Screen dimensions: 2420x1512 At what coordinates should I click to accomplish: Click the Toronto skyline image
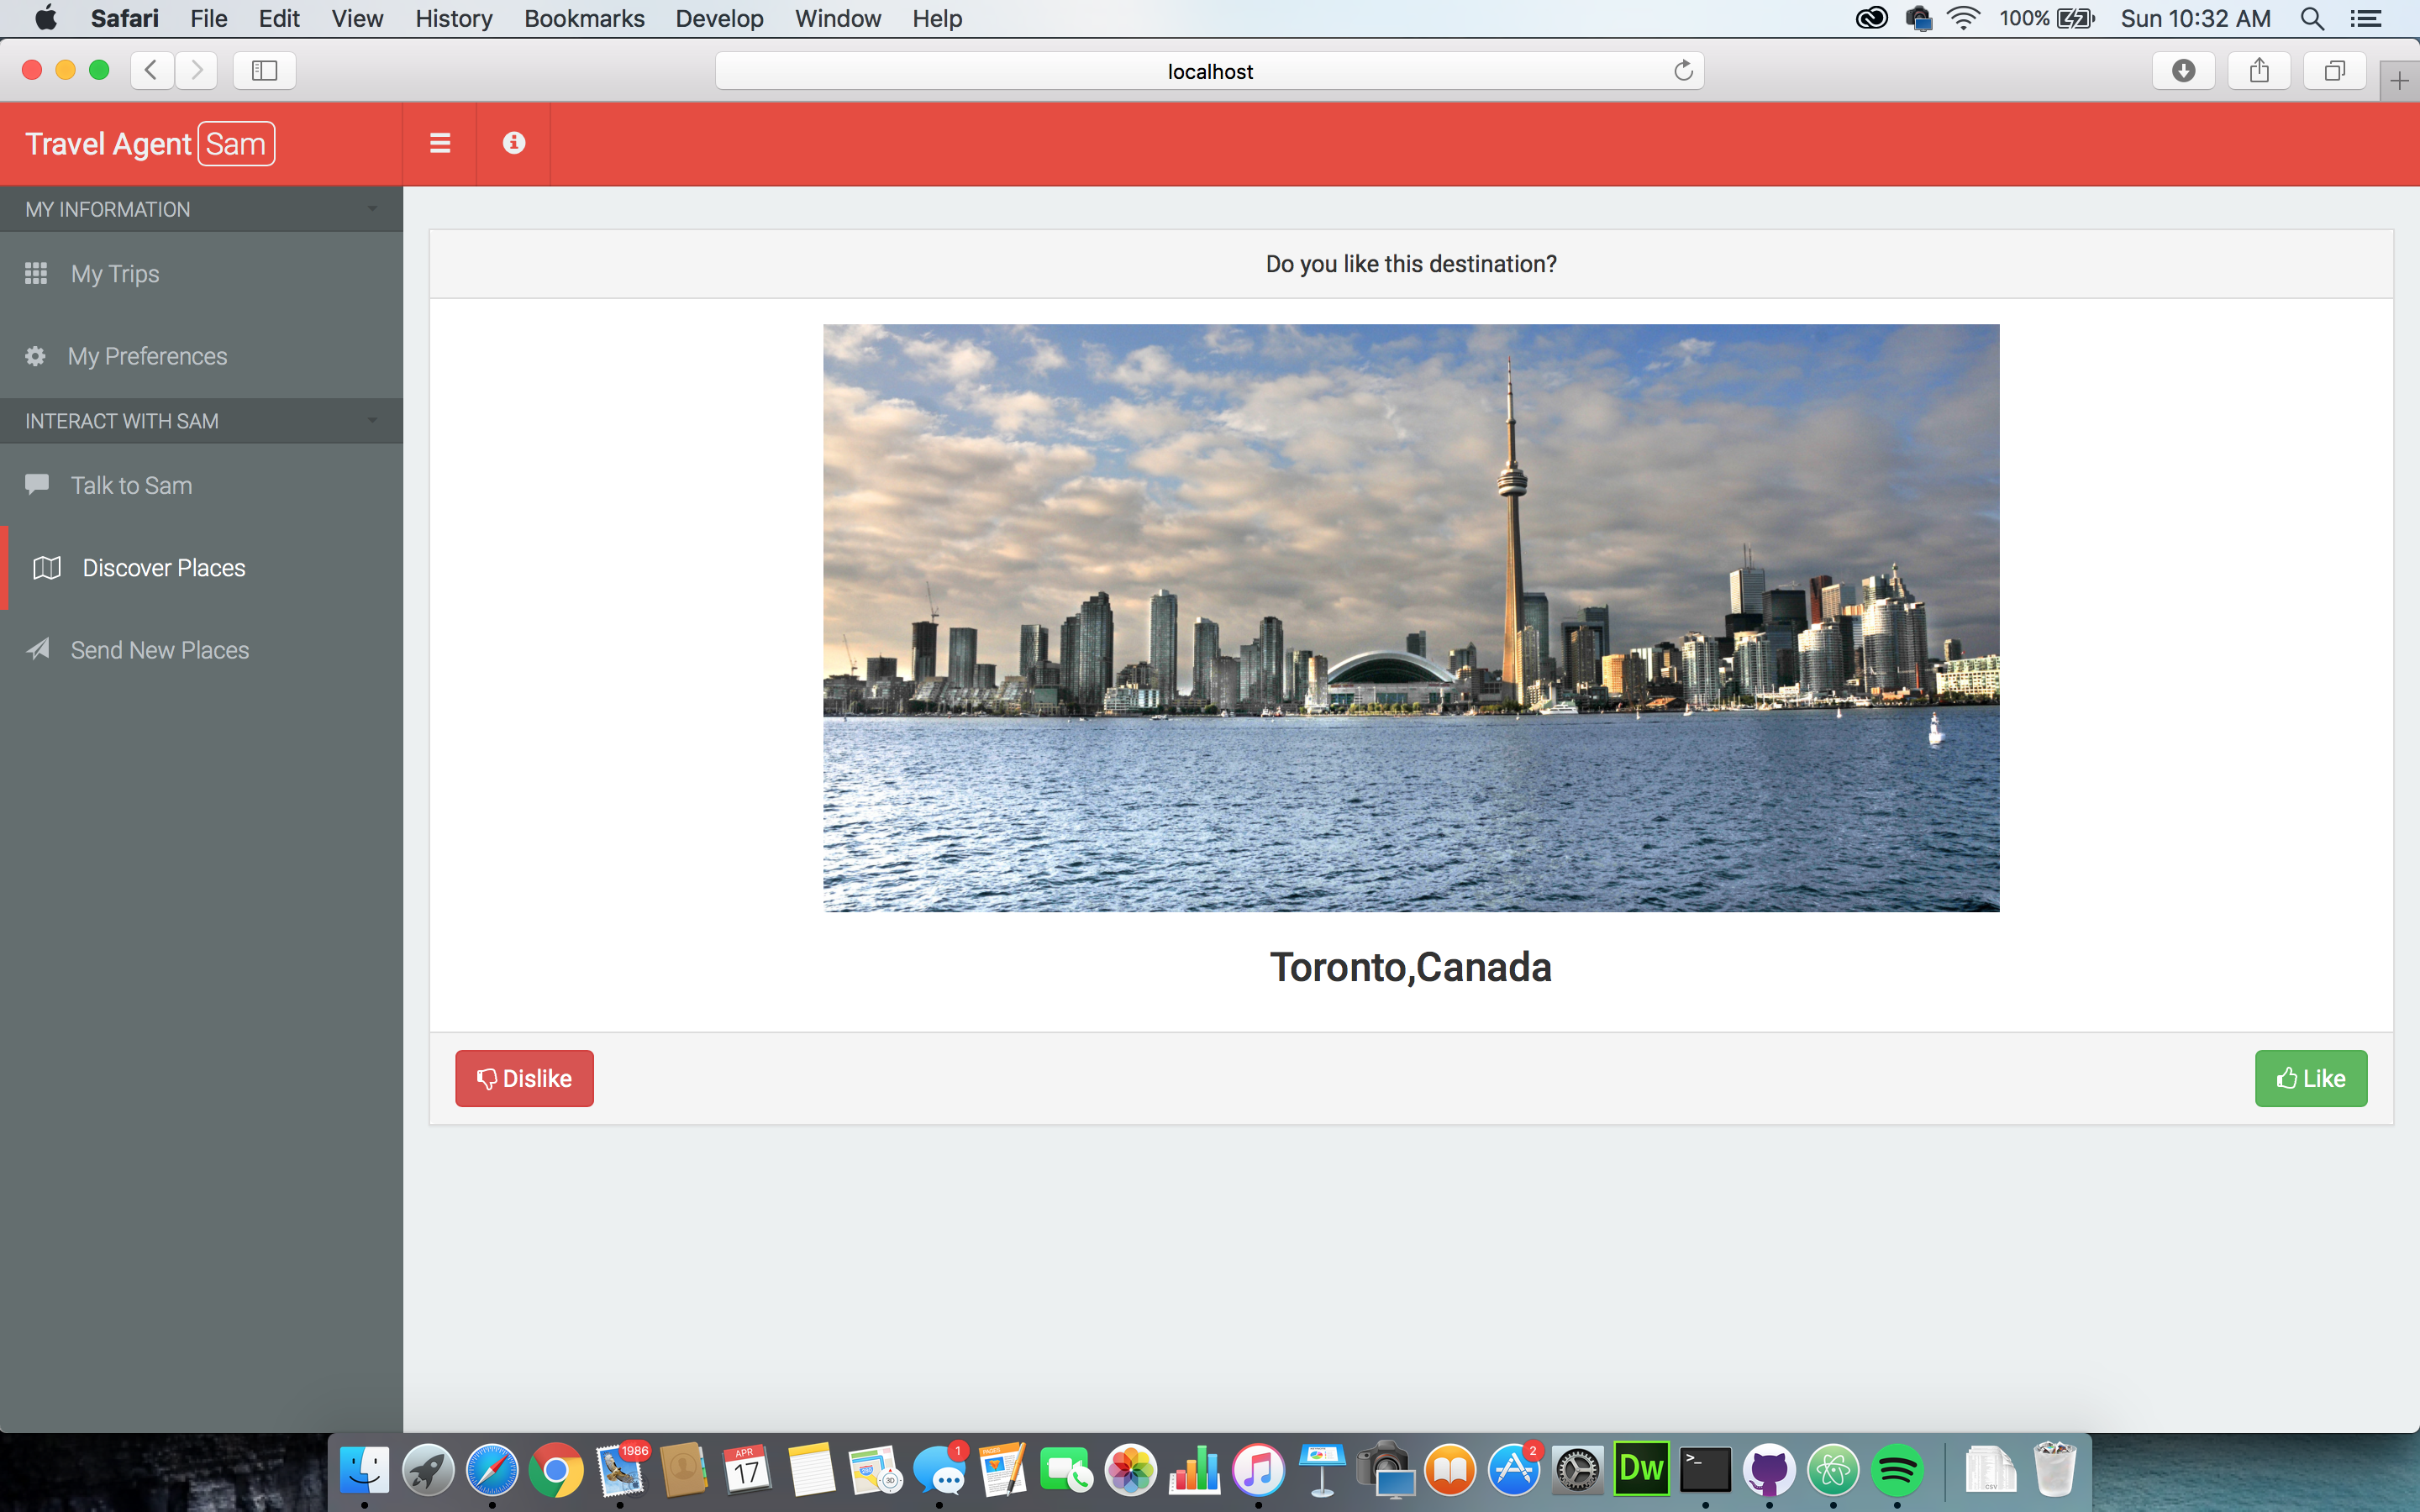coord(1410,617)
